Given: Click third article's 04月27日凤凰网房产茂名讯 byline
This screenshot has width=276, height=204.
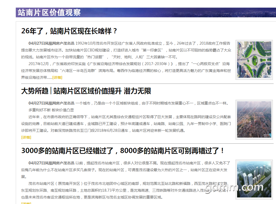Looking at the screenshot, I should [x=52, y=163].
